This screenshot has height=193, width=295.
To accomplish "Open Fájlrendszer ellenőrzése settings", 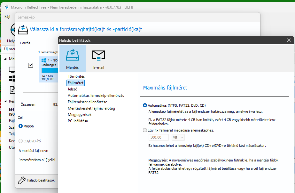I will pyautogui.click(x=87, y=102).
